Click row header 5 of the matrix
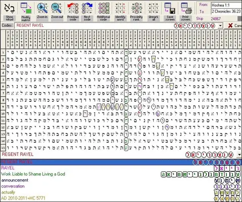242x202 pixels. (x=3, y=80)
